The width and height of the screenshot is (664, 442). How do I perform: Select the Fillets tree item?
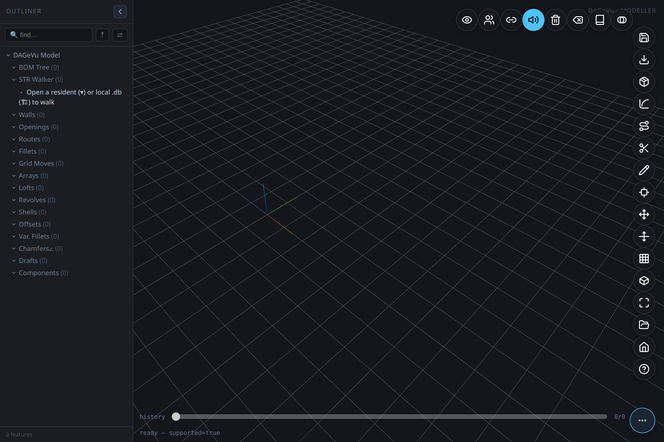(x=32, y=151)
